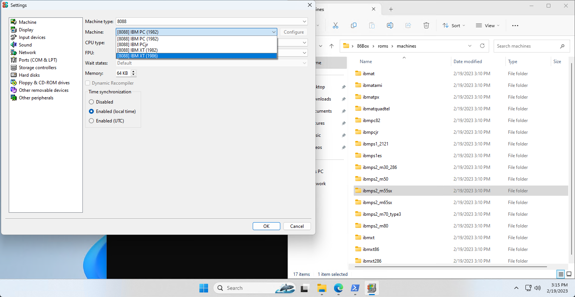Screen dimensions: 575x297
Task: Select the Other peripherals category
Action: tap(35, 97)
